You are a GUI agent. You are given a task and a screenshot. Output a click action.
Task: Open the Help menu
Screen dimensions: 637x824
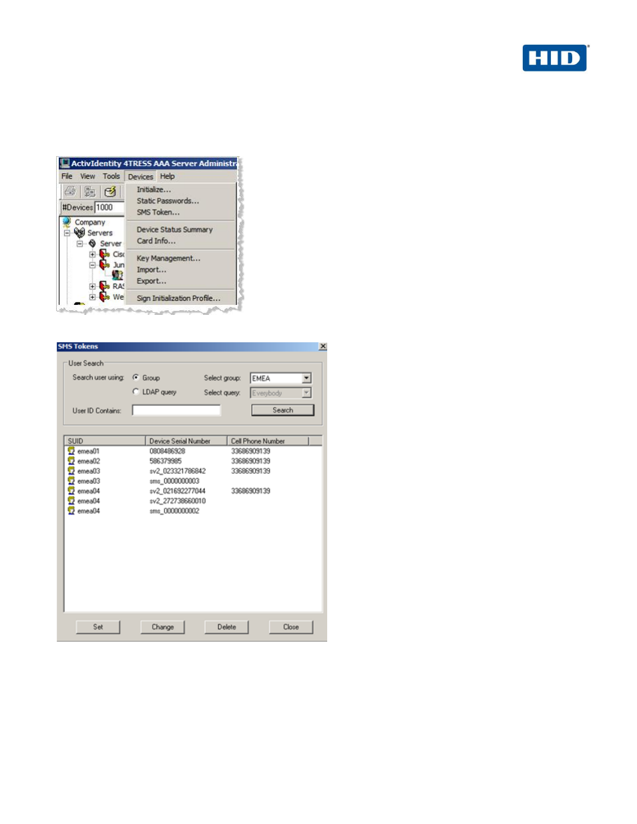pyautogui.click(x=167, y=177)
